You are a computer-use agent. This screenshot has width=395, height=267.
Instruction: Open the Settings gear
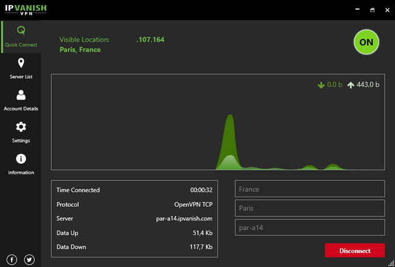click(21, 132)
